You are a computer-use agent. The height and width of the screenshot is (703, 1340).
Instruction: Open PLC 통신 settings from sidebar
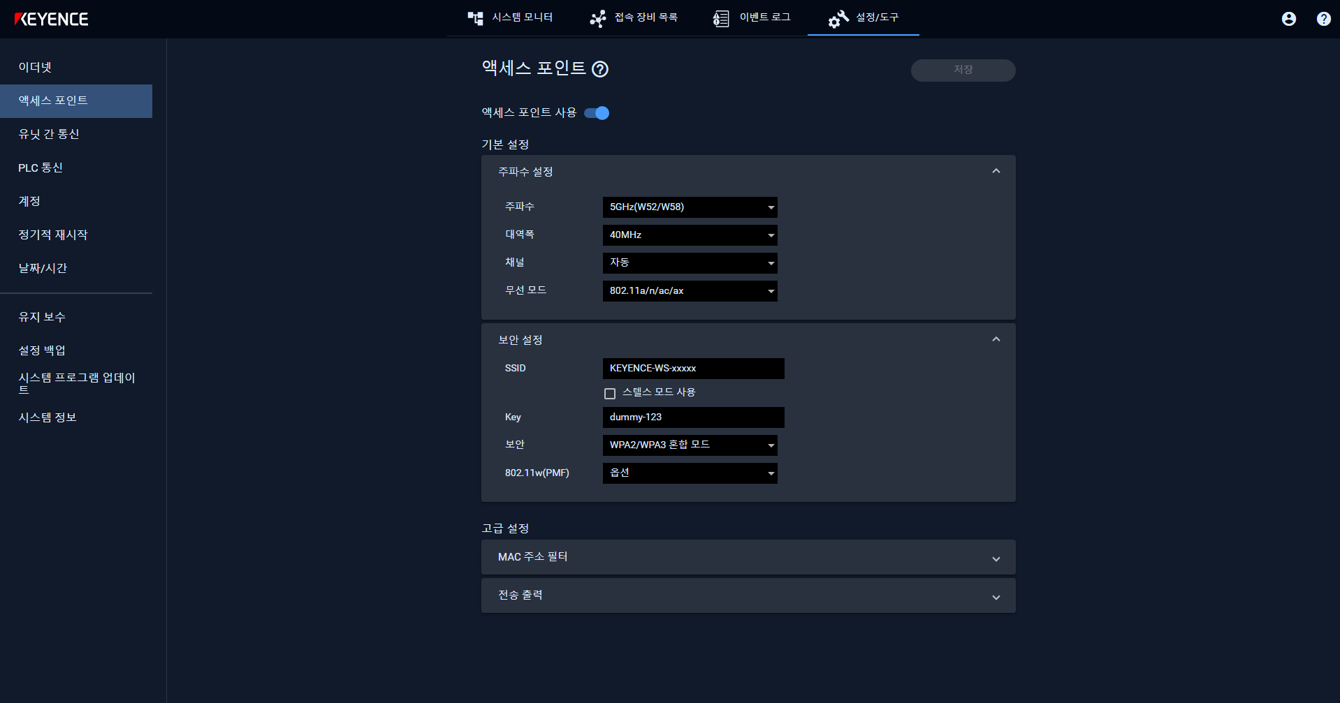pyautogui.click(x=41, y=168)
